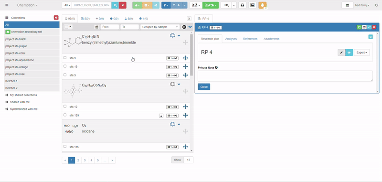Switch to the Analyses tab

[x=231, y=39]
